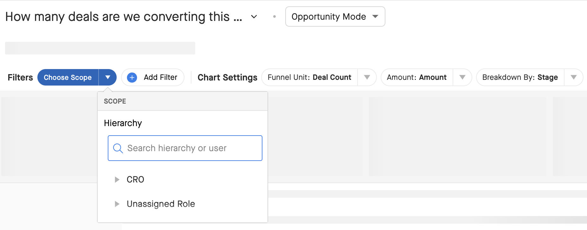Open the Breakdown By dropdown arrow
The height and width of the screenshot is (230, 587).
coord(574,77)
